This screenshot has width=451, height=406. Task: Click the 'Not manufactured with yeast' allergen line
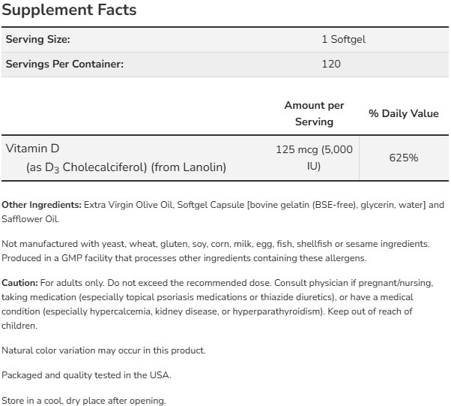click(x=215, y=244)
